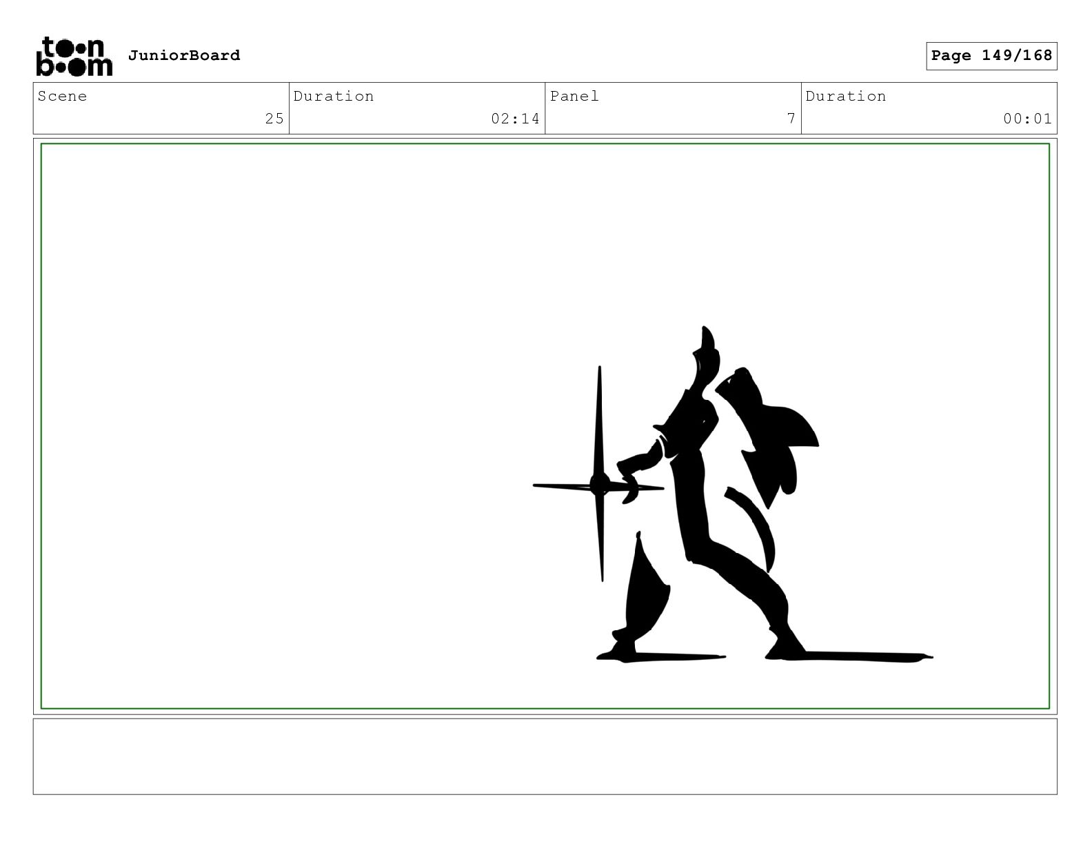Image resolution: width=1092 pixels, height=844 pixels.
Task: Click the Toon Boom logo
Action: tap(74, 56)
